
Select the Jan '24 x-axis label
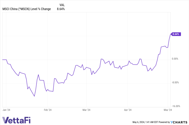[x=6, y=110]
